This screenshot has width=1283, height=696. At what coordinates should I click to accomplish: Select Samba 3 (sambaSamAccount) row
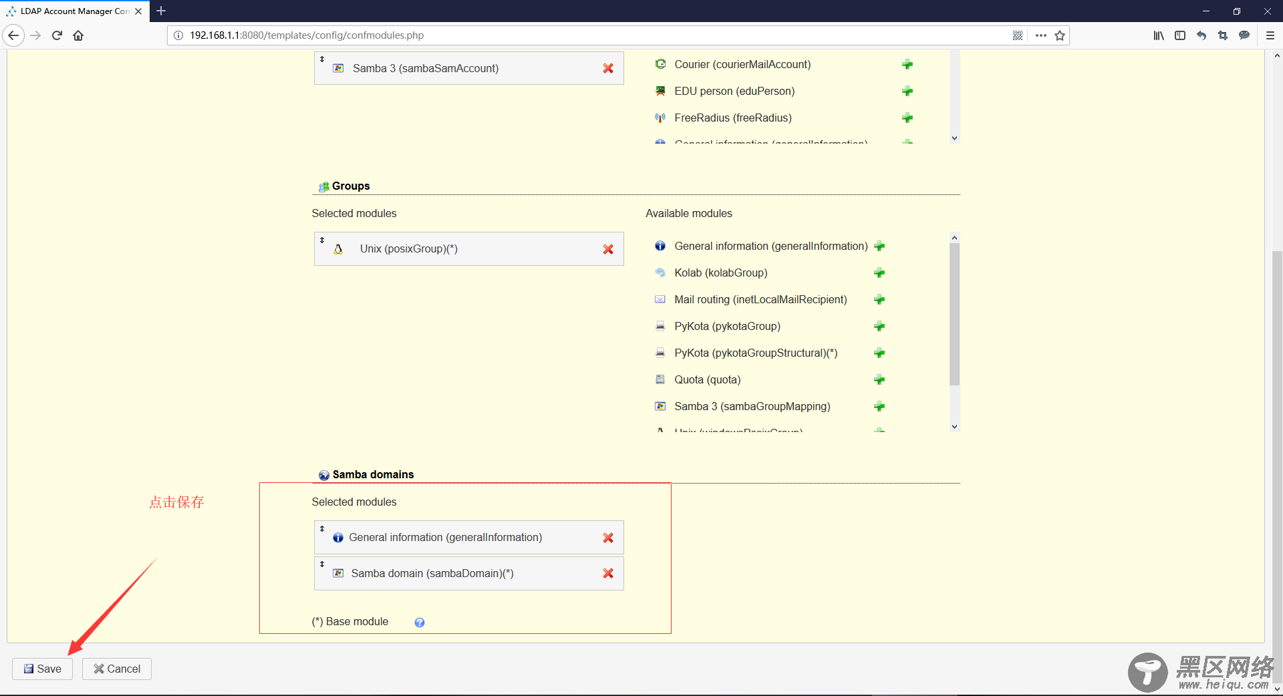coord(469,68)
